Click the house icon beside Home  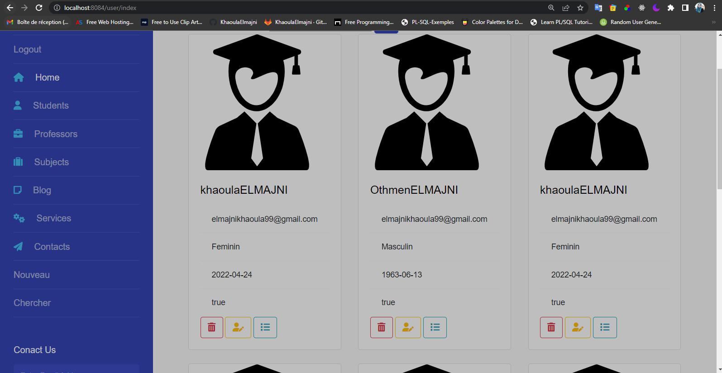click(19, 77)
